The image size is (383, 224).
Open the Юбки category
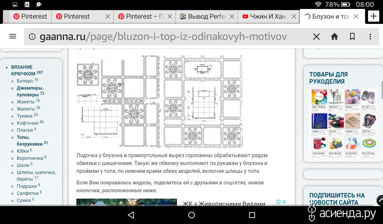[x=24, y=150]
